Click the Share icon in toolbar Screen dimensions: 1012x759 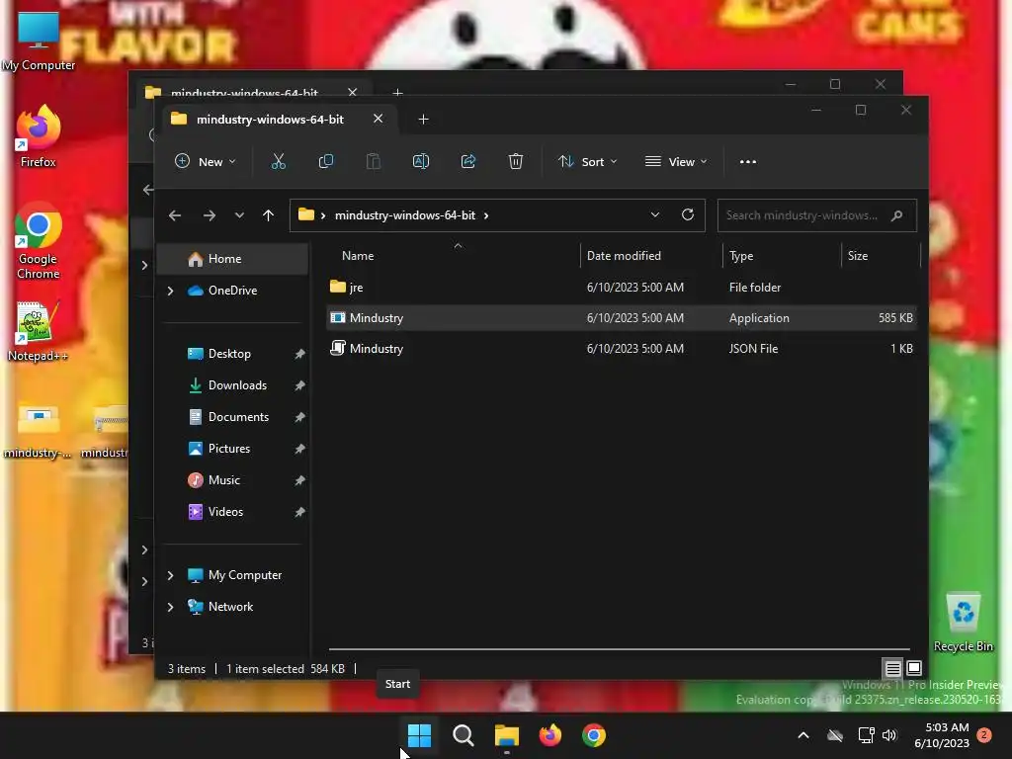(467, 161)
